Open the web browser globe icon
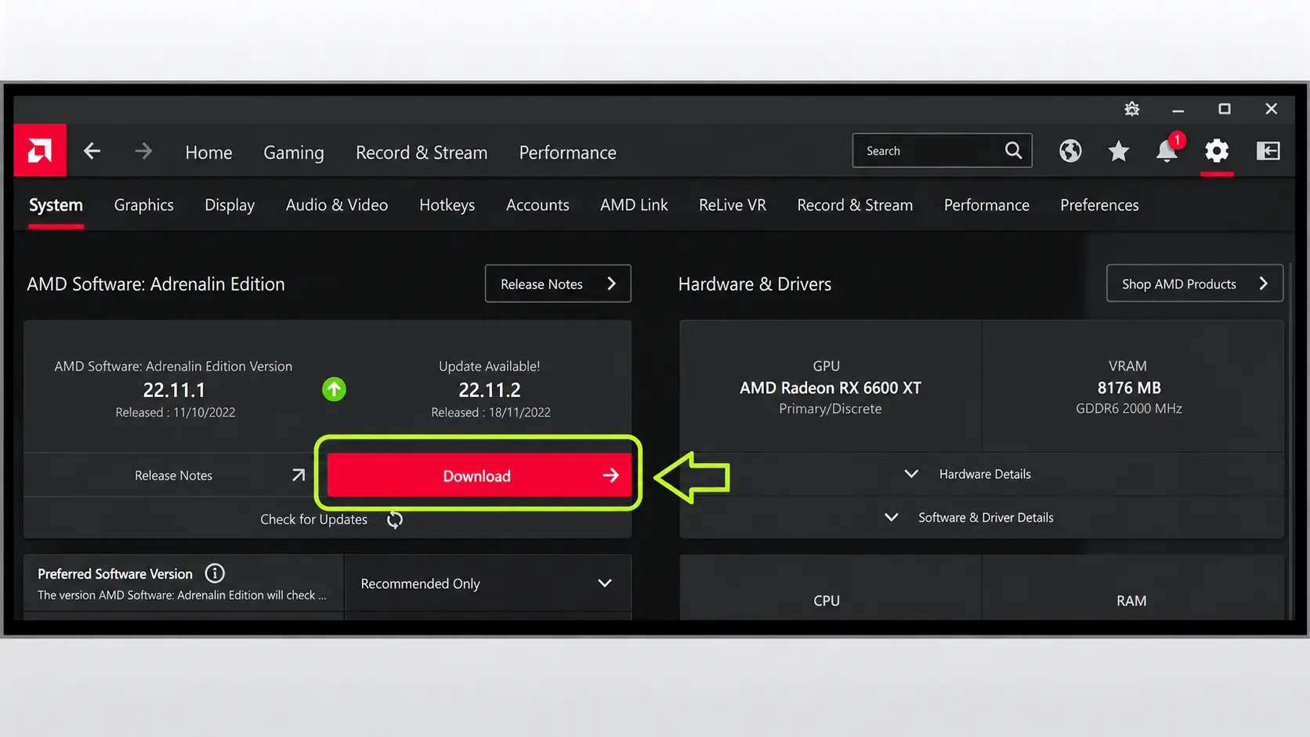Viewport: 1310px width, 737px height. point(1070,151)
